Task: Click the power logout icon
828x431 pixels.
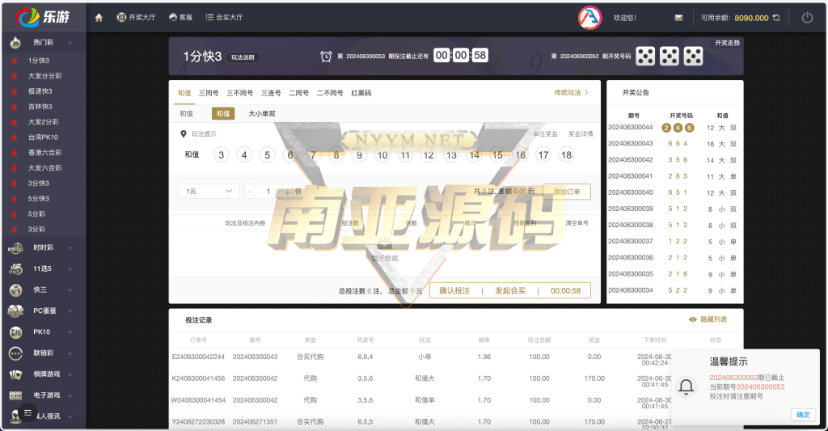Action: pos(806,17)
